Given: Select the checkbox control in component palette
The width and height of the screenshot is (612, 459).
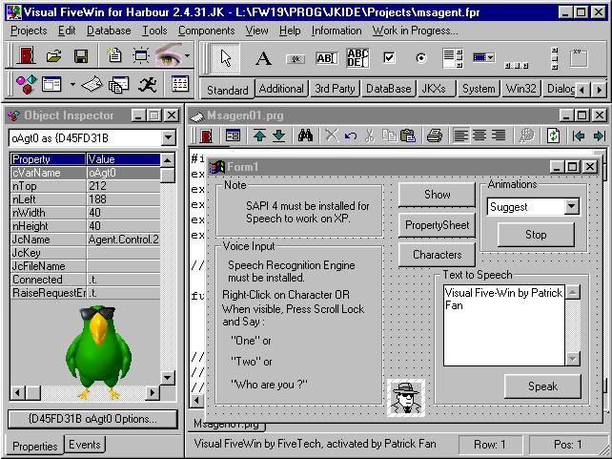Looking at the screenshot, I should tap(389, 57).
